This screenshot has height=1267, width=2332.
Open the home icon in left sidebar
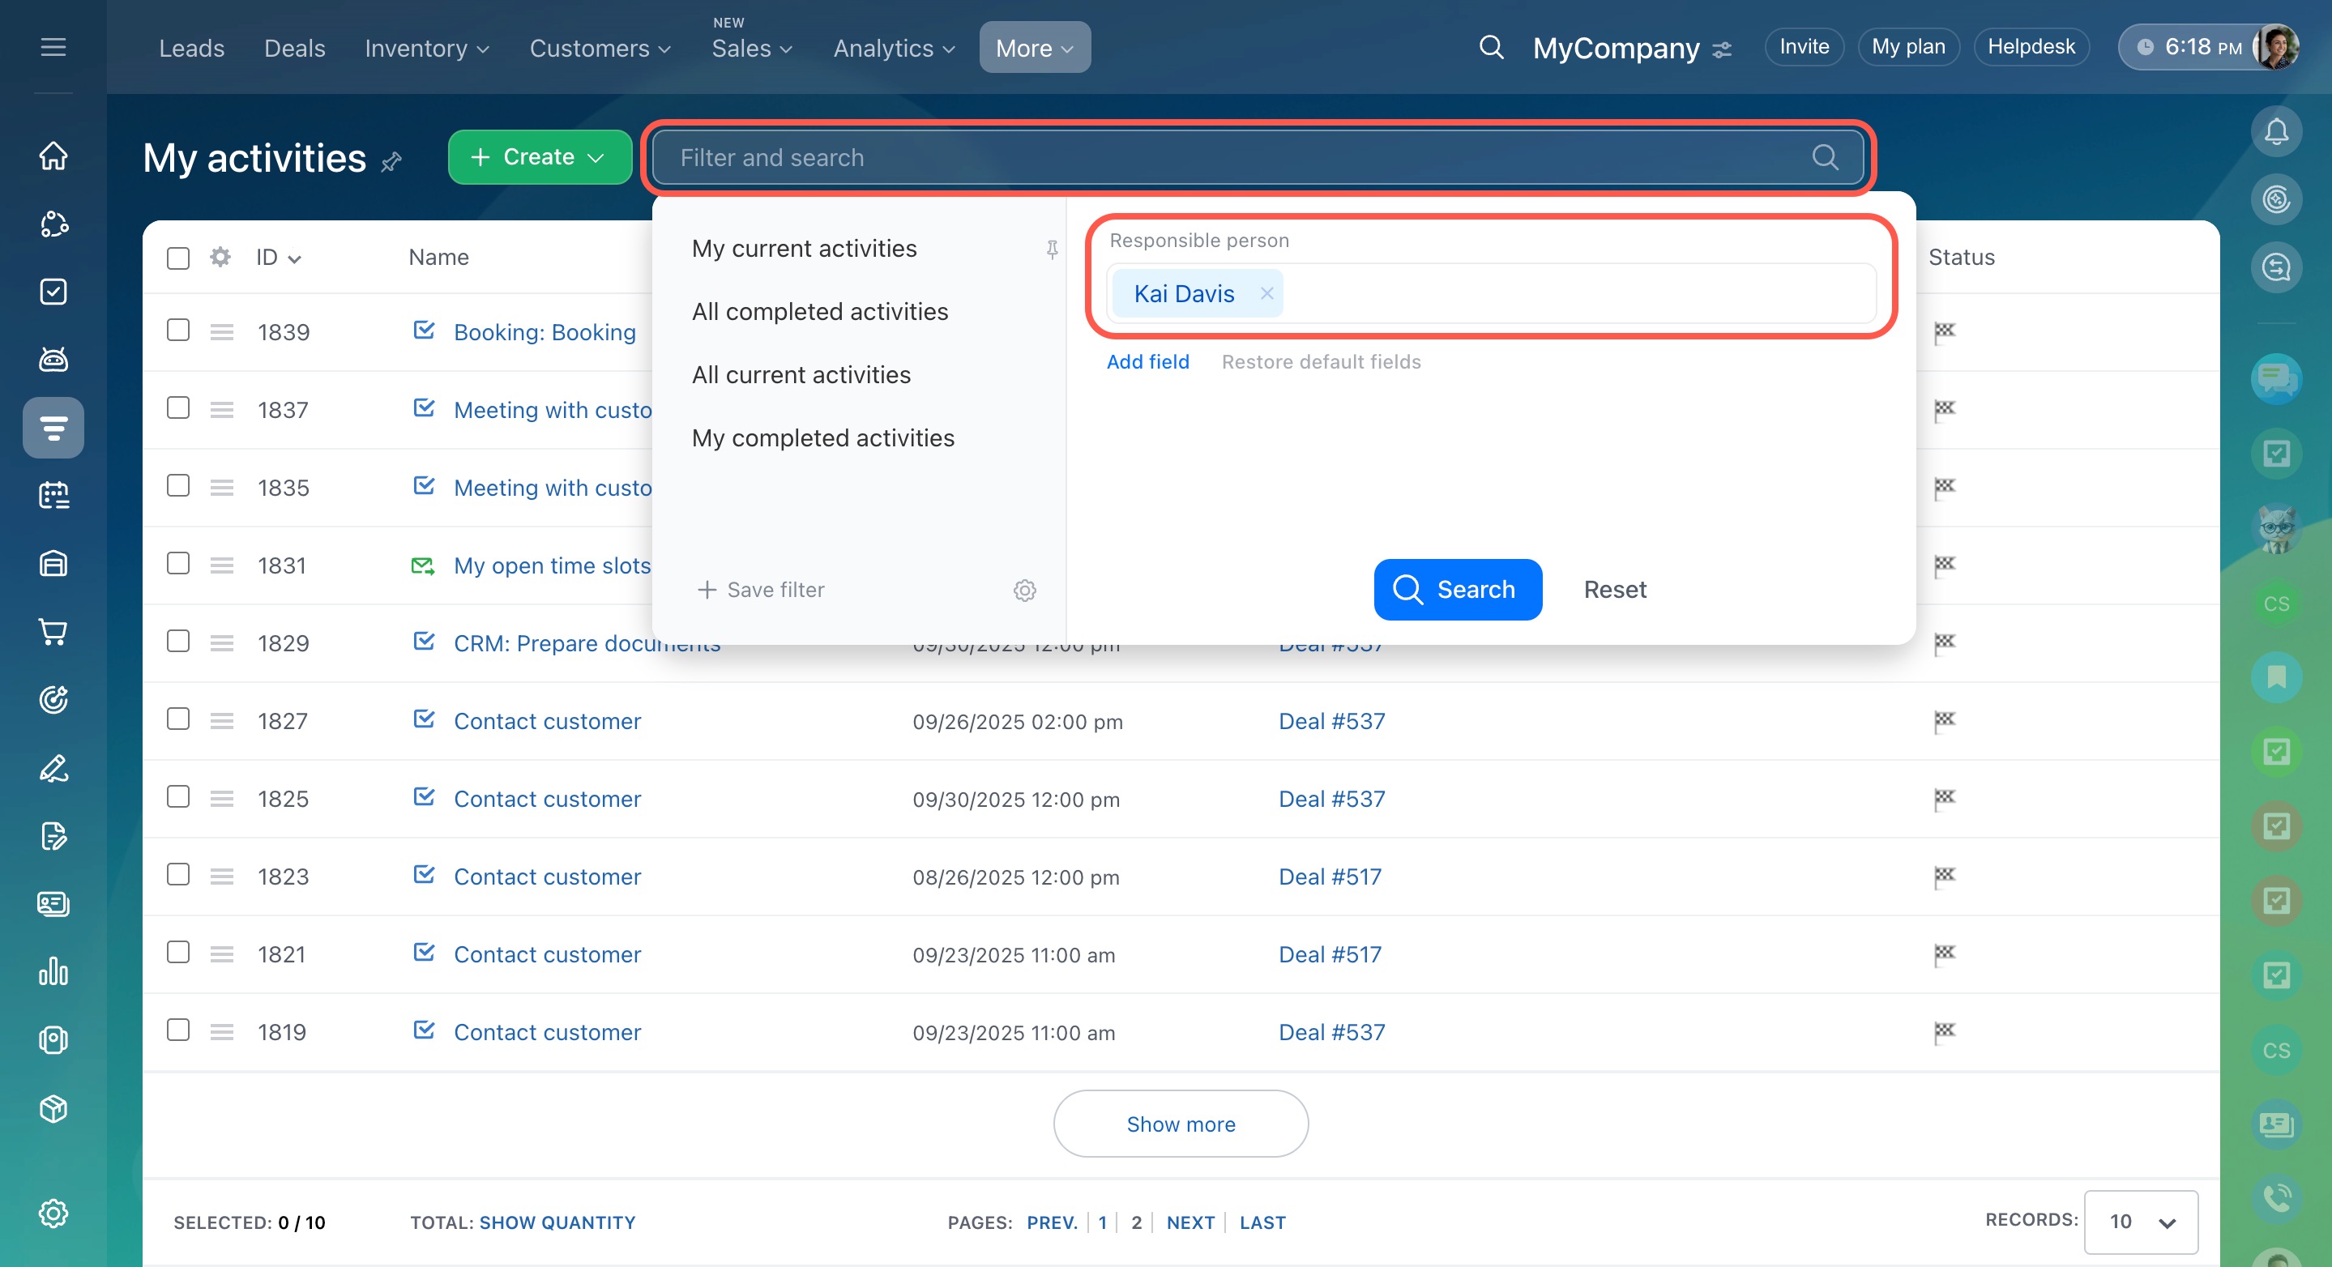(53, 156)
